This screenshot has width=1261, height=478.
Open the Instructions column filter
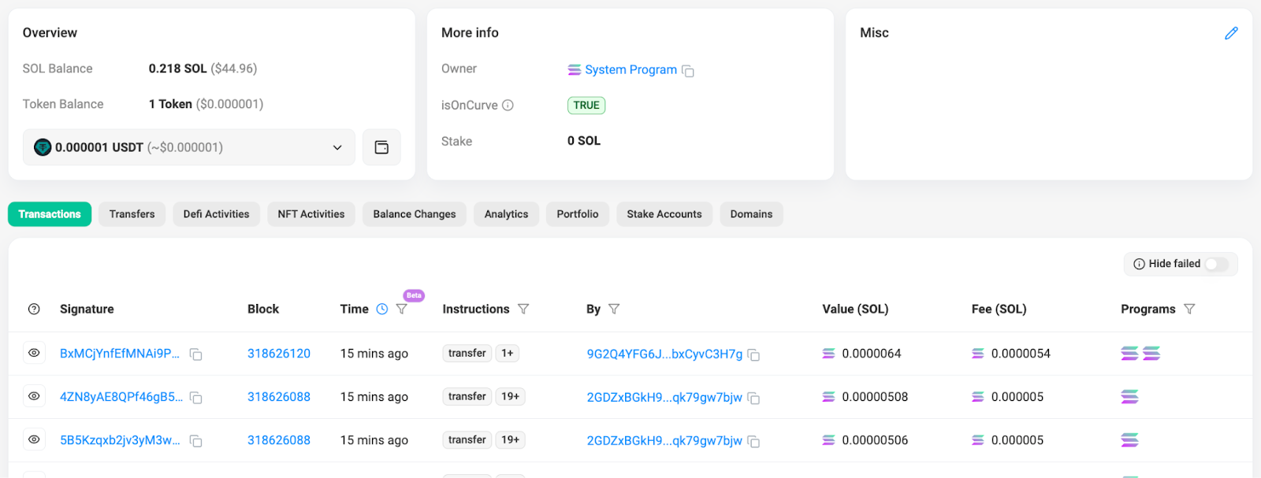[523, 309]
